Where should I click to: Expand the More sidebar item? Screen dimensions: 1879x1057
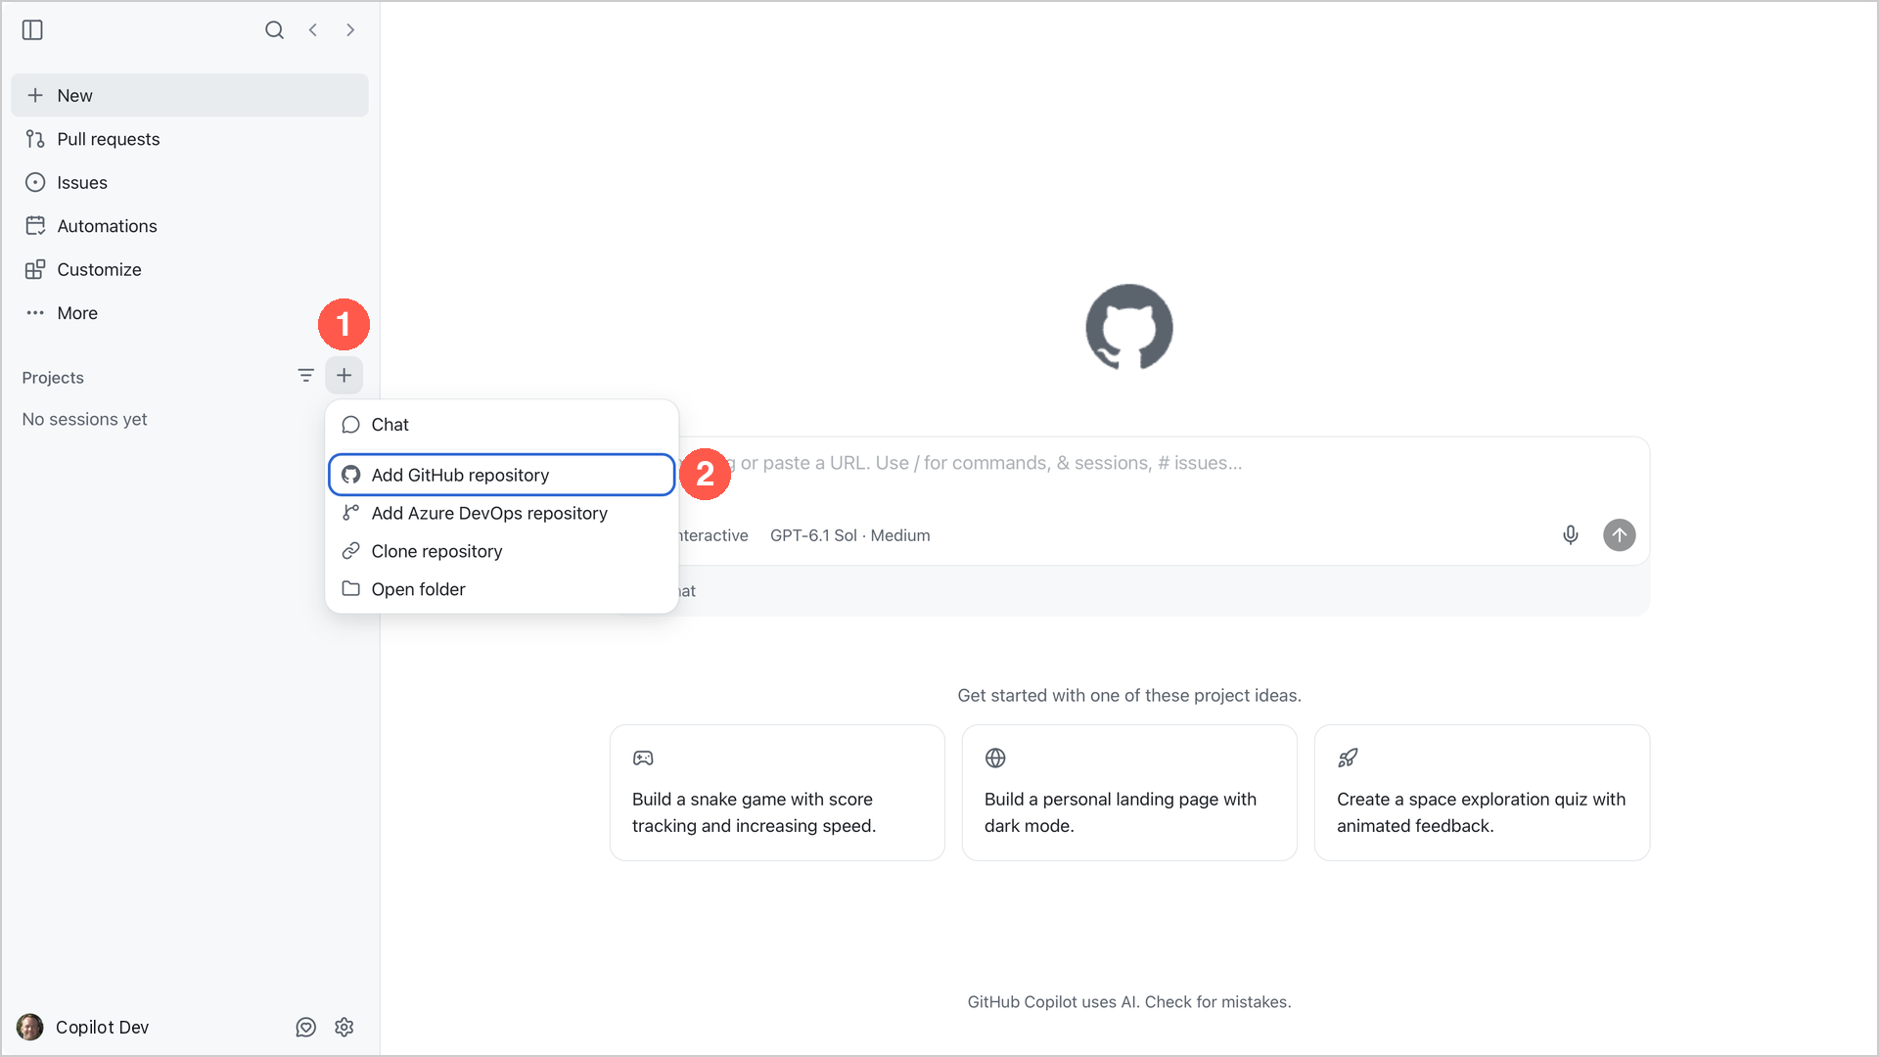pos(190,313)
